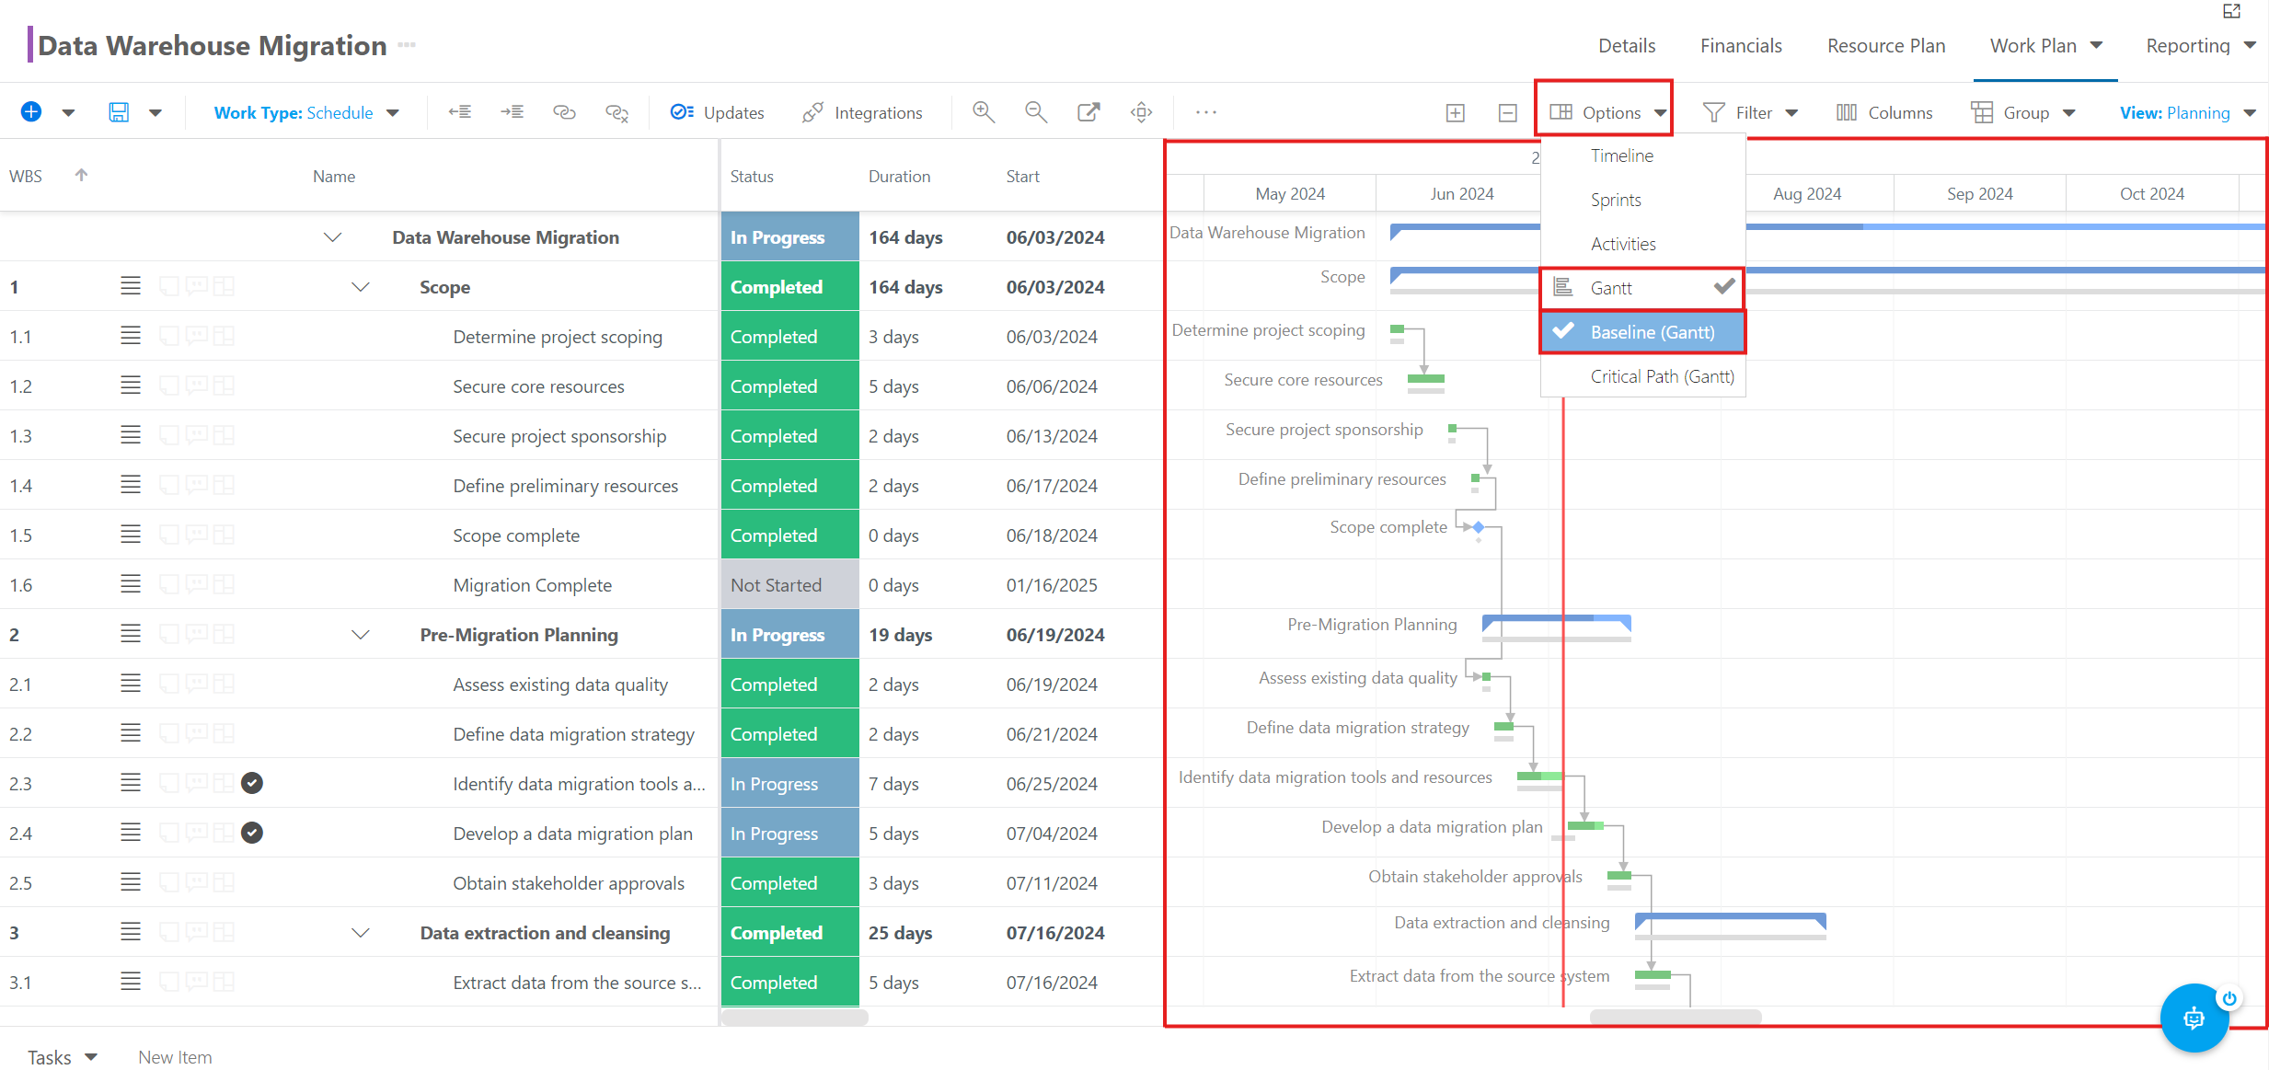The height and width of the screenshot is (1070, 2269).
Task: Collapse the Pre-Migration Planning section
Action: click(x=361, y=635)
